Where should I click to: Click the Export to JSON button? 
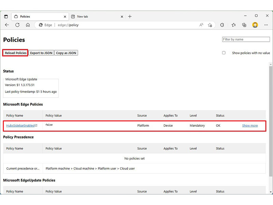41,53
